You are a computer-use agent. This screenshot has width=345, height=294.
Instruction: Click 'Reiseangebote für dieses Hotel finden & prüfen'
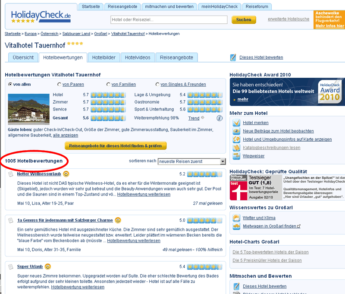(x=116, y=146)
